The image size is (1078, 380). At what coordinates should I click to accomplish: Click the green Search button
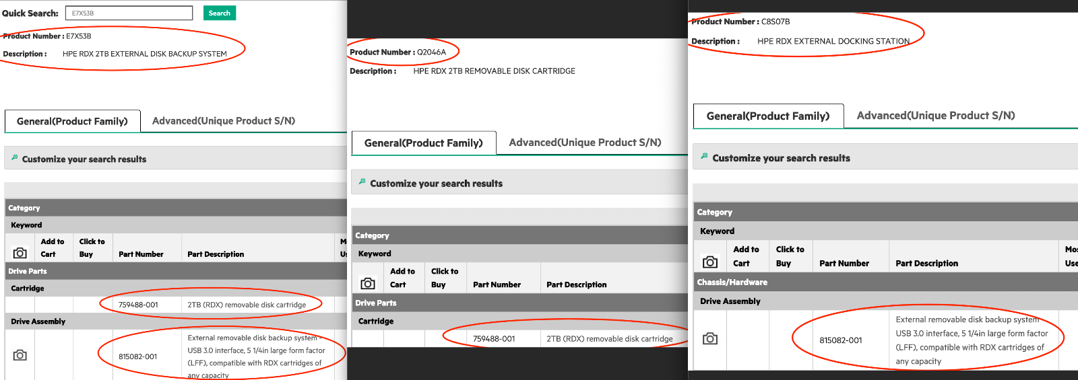click(220, 13)
